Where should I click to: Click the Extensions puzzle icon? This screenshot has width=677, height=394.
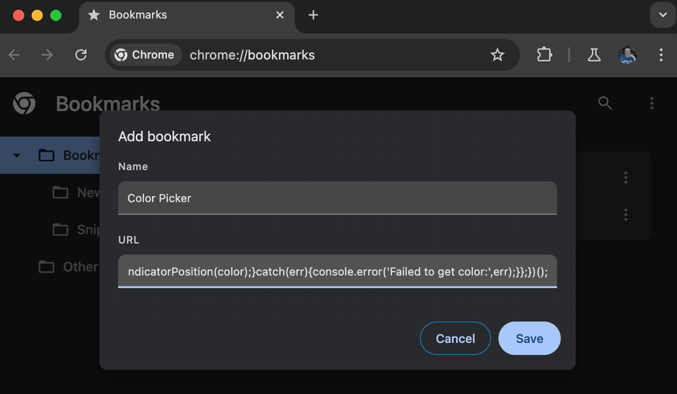pos(544,55)
